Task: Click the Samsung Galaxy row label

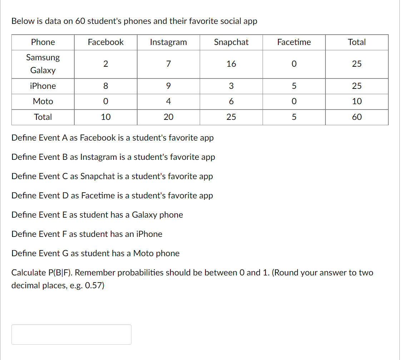Action: [x=43, y=64]
